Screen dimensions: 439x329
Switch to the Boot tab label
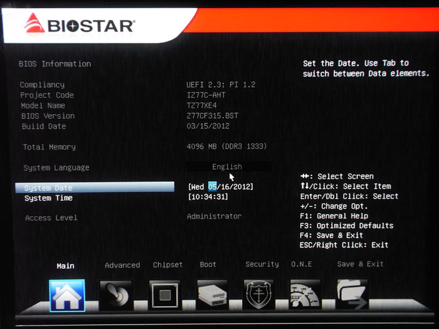click(x=208, y=264)
